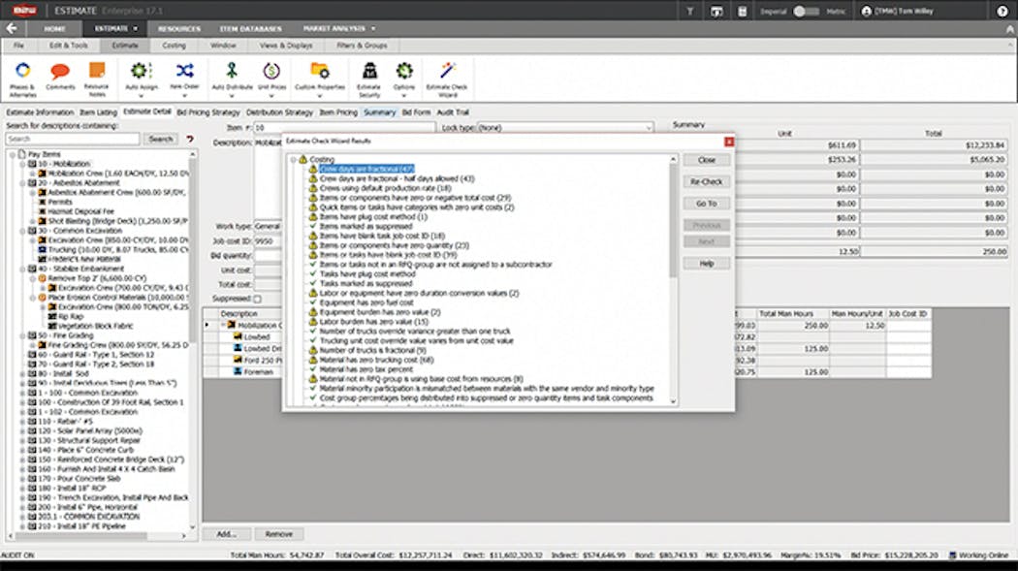This screenshot has height=571, width=1018.
Task: Click the Options gear icon
Action: tap(404, 71)
